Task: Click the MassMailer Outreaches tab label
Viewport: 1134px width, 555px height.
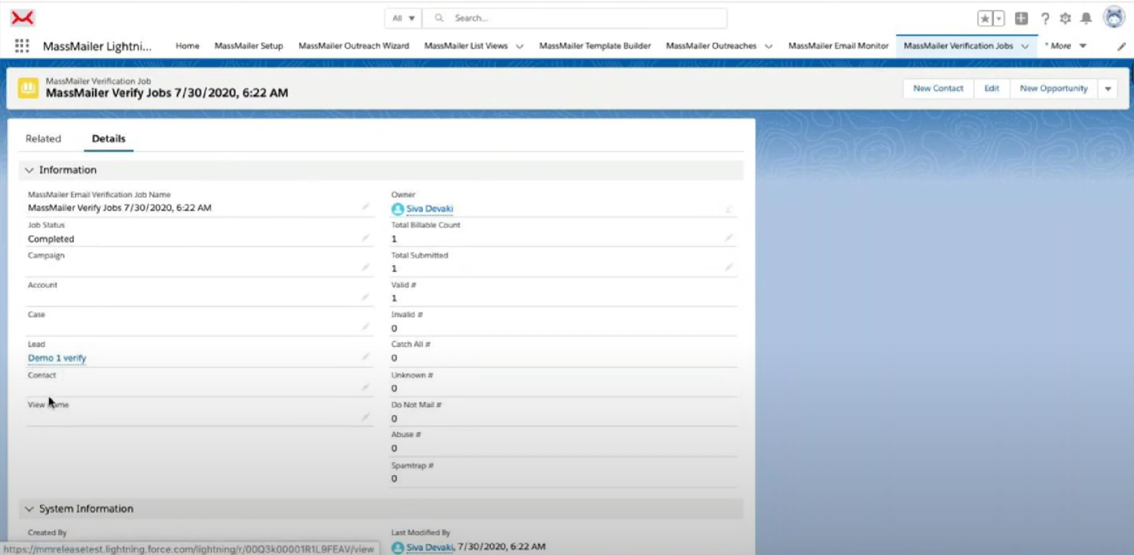Action: pos(711,46)
